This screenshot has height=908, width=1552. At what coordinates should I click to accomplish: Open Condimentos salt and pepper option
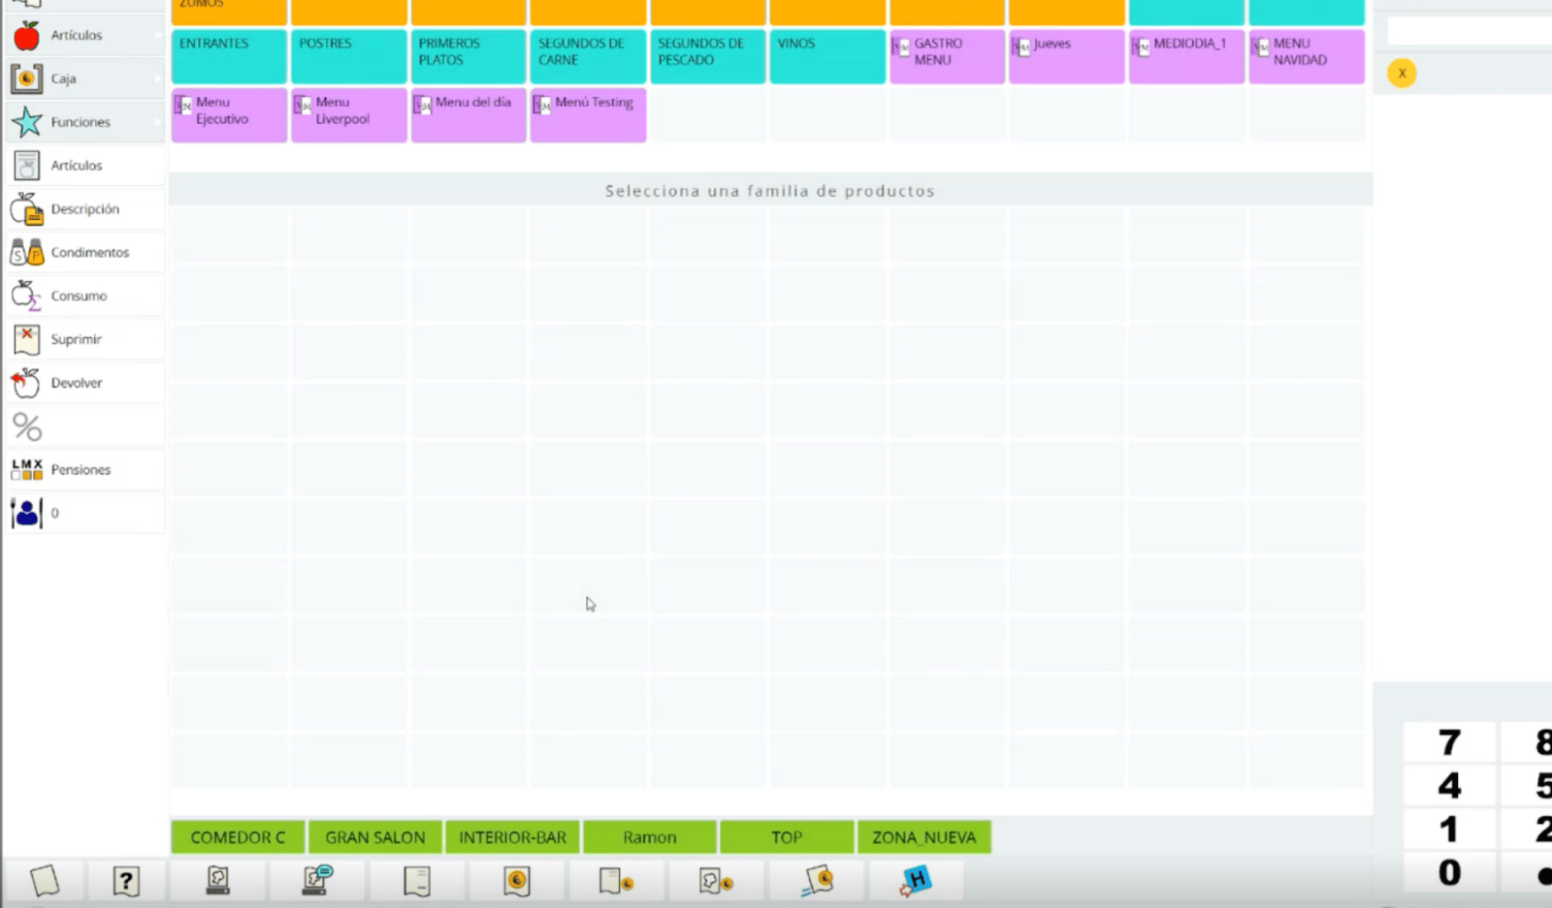(x=84, y=252)
